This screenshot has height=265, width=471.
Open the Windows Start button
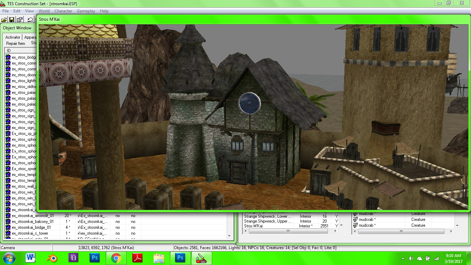pos(9,258)
